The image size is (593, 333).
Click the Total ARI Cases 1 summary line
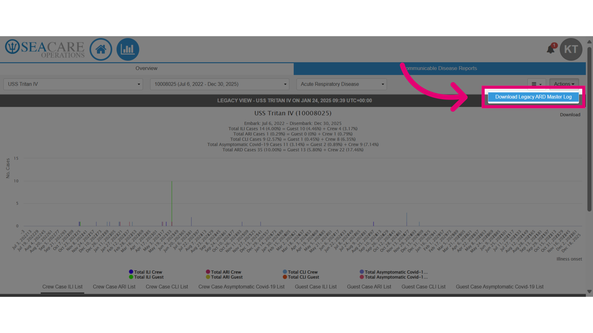[x=293, y=134]
